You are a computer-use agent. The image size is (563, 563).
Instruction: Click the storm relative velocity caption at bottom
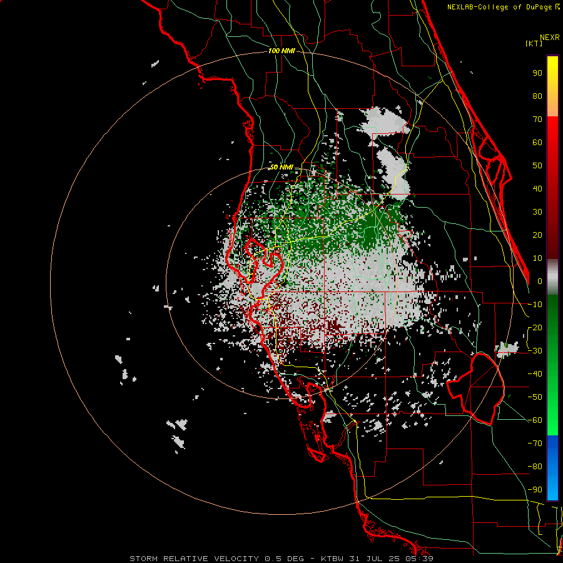coord(281,559)
